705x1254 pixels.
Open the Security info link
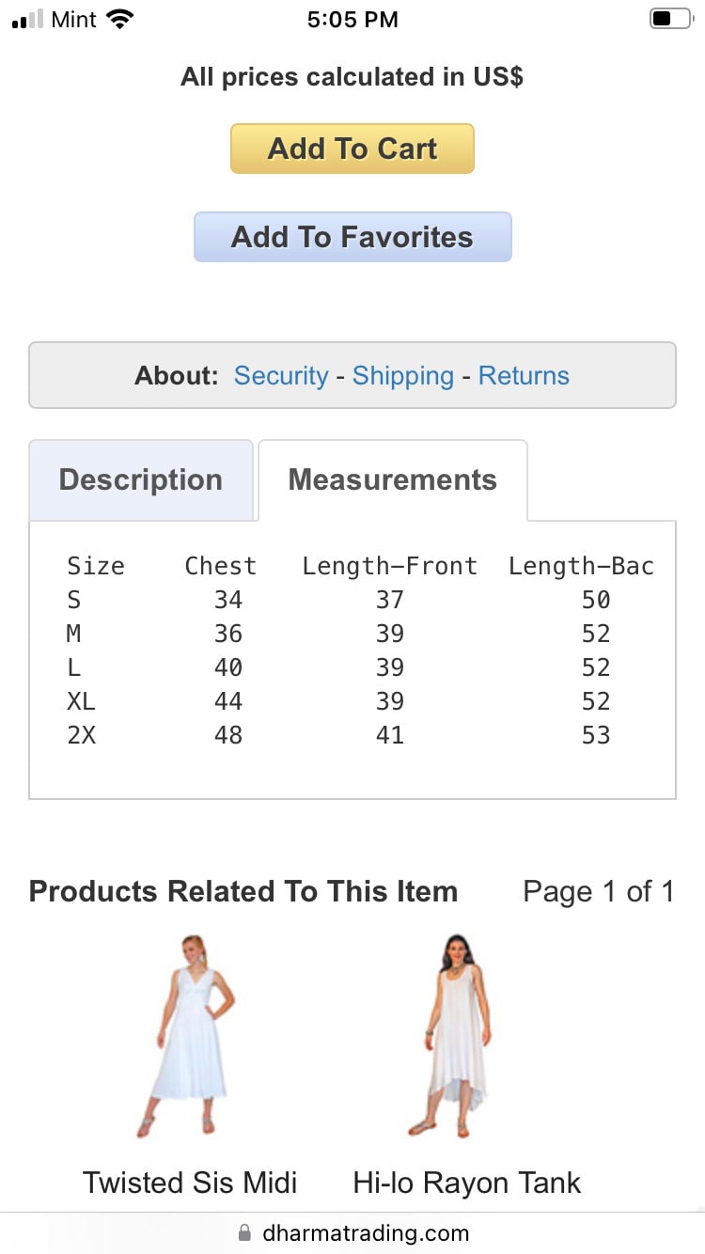281,376
